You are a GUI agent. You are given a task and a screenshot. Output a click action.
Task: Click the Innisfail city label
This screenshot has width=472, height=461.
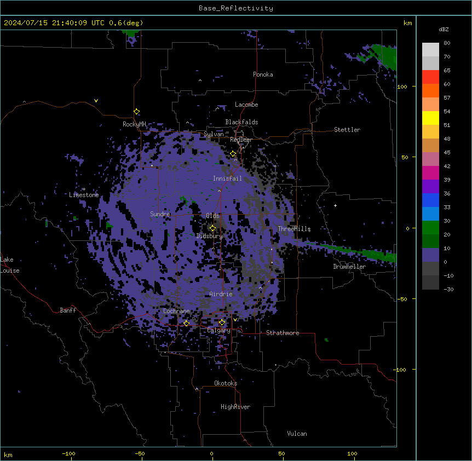[x=227, y=178]
